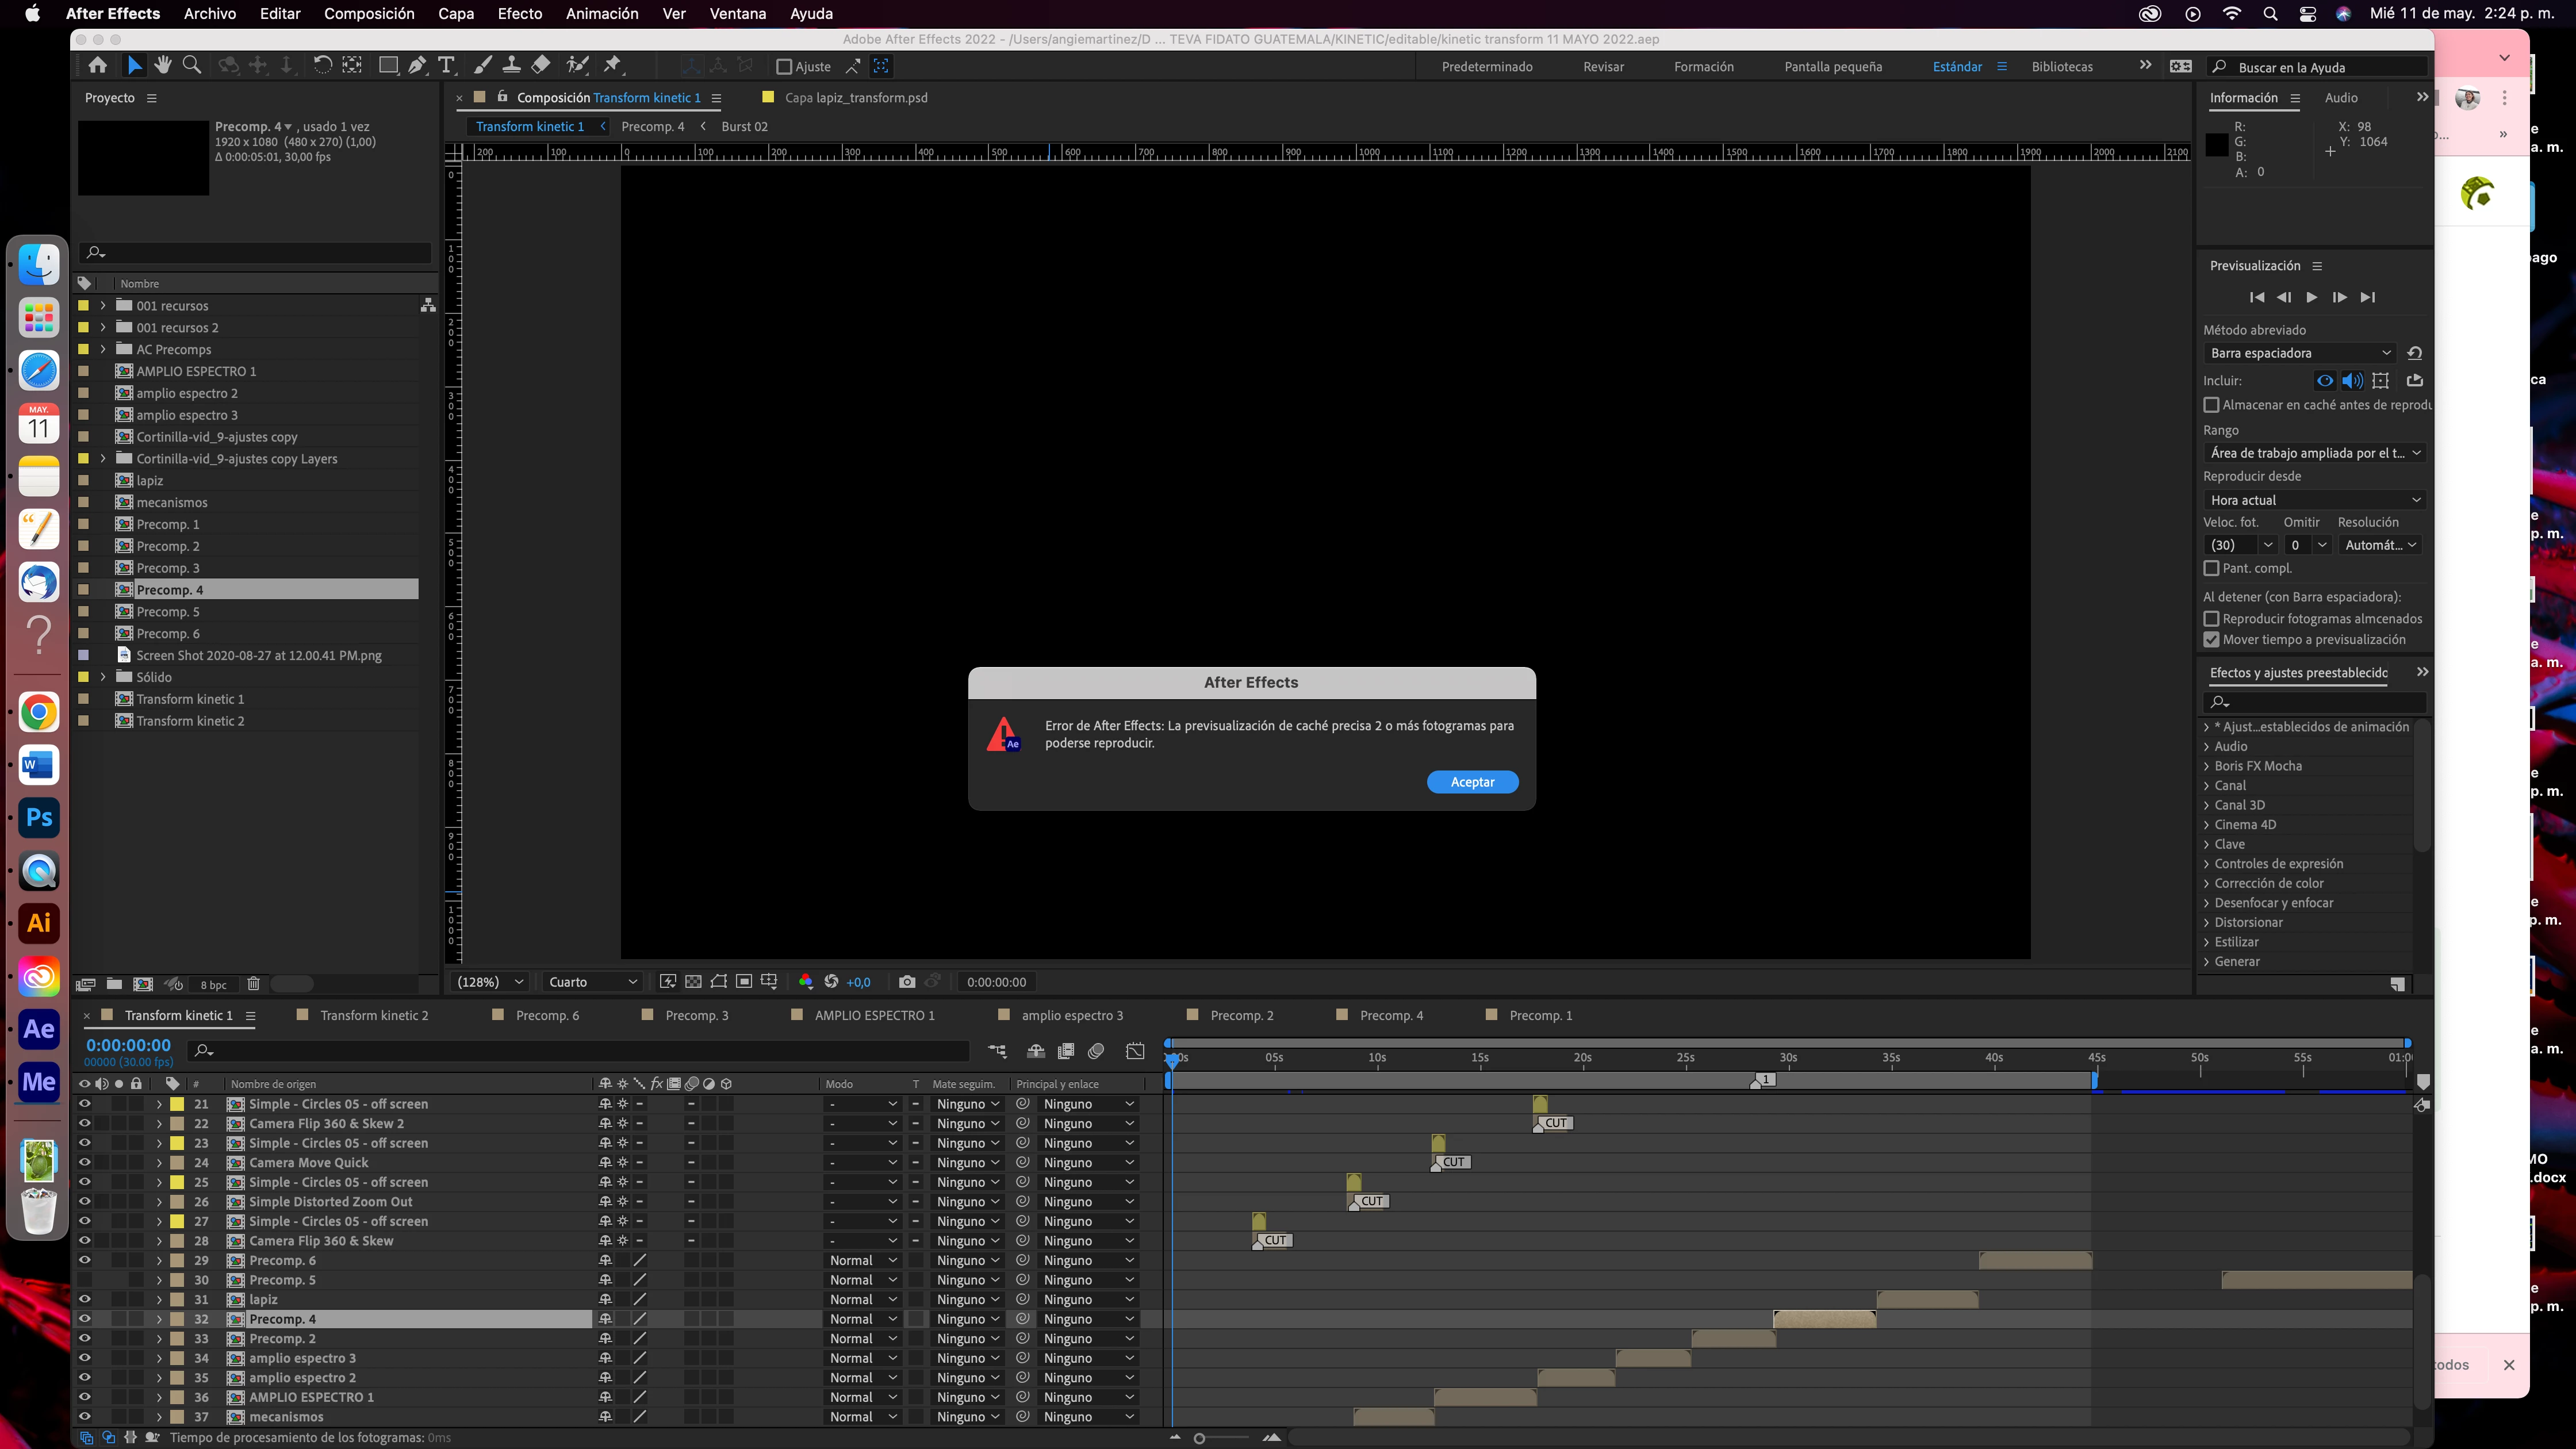This screenshot has height=1449, width=2576.
Task: Click the timeline zoom slider handle
Action: 1199,1438
